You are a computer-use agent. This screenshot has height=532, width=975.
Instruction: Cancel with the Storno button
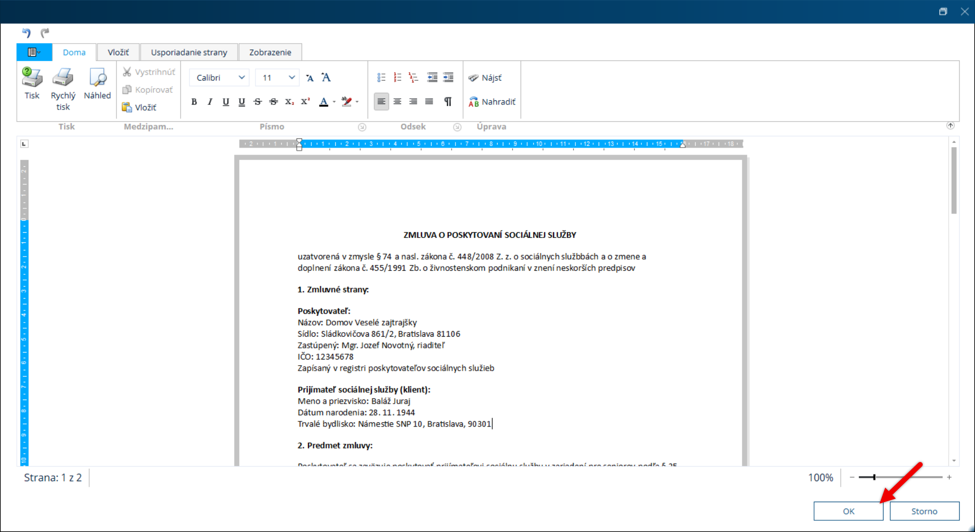coord(924,511)
